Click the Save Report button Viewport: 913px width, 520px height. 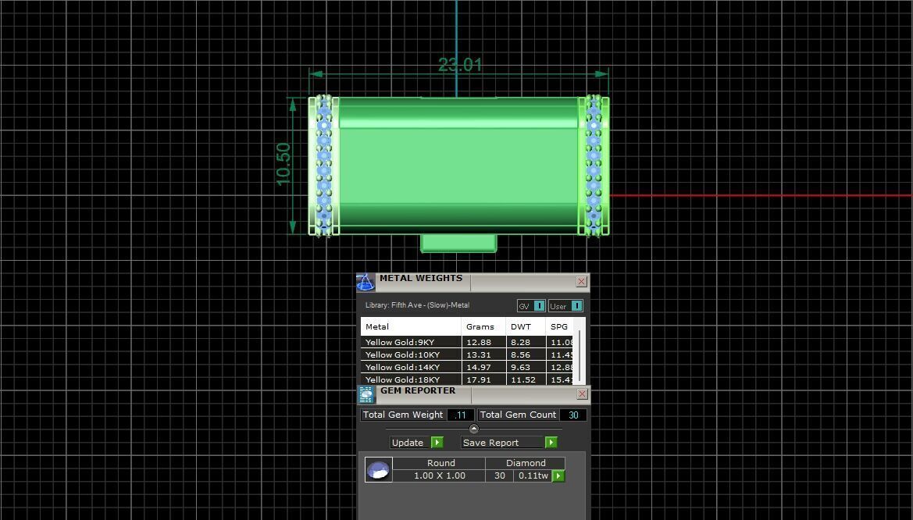tap(502, 443)
